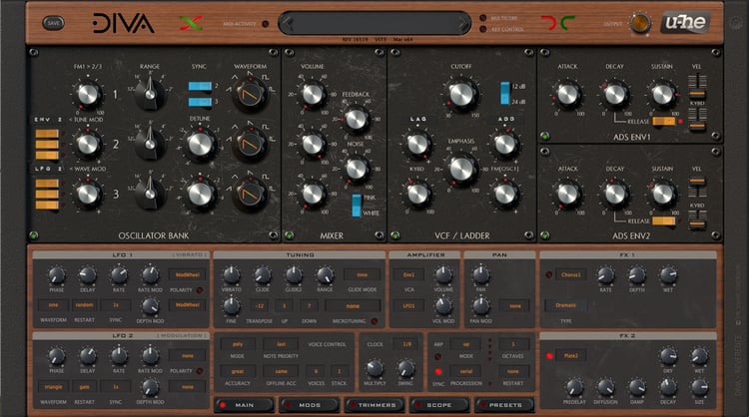Adjust ADS ENV1 VEL slider

coord(697,87)
